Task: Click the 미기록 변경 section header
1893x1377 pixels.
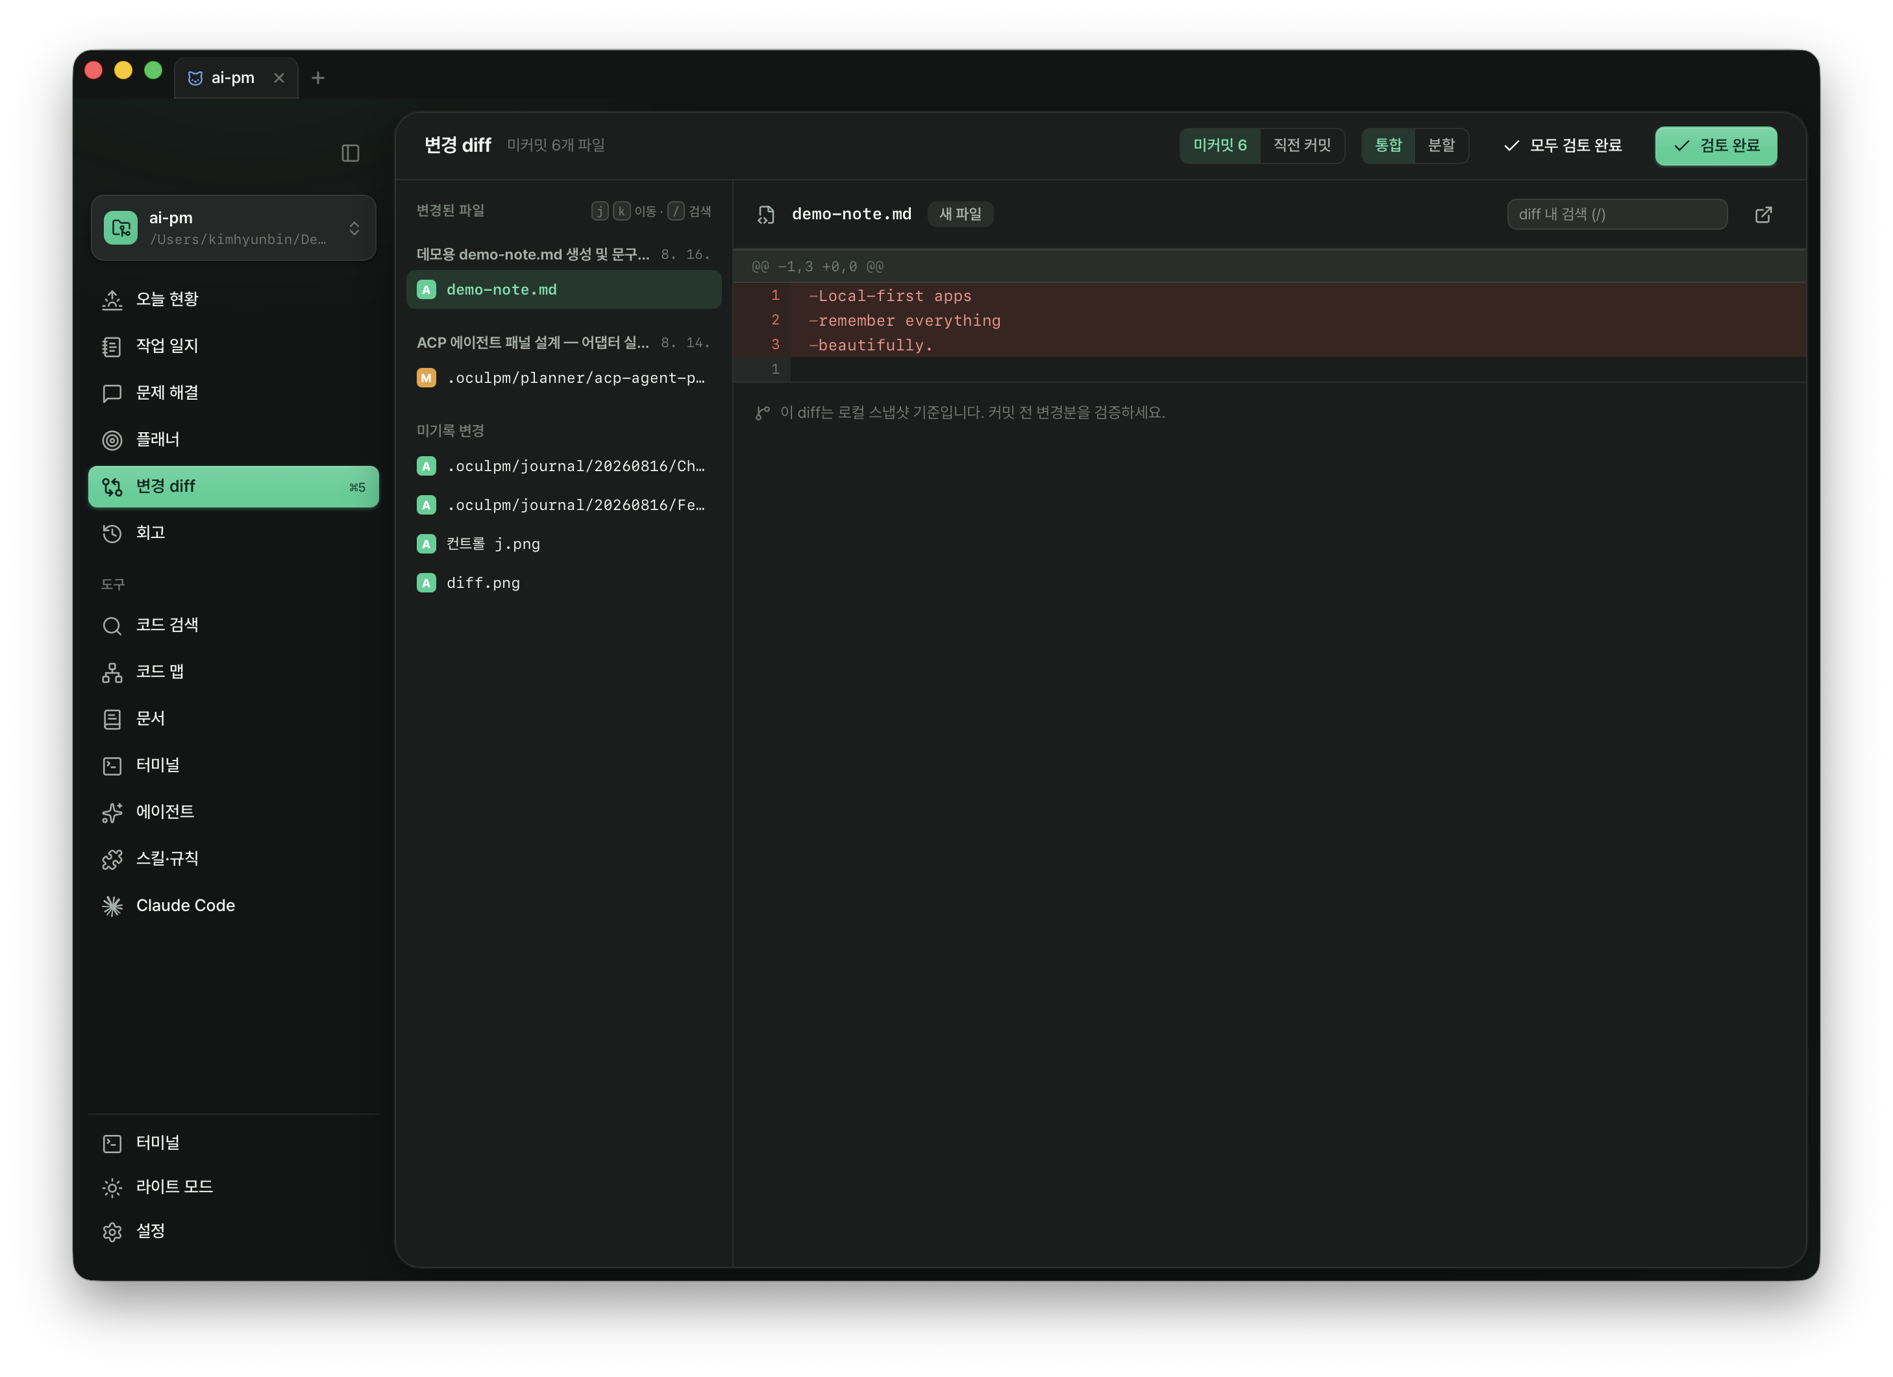Action: 450,431
